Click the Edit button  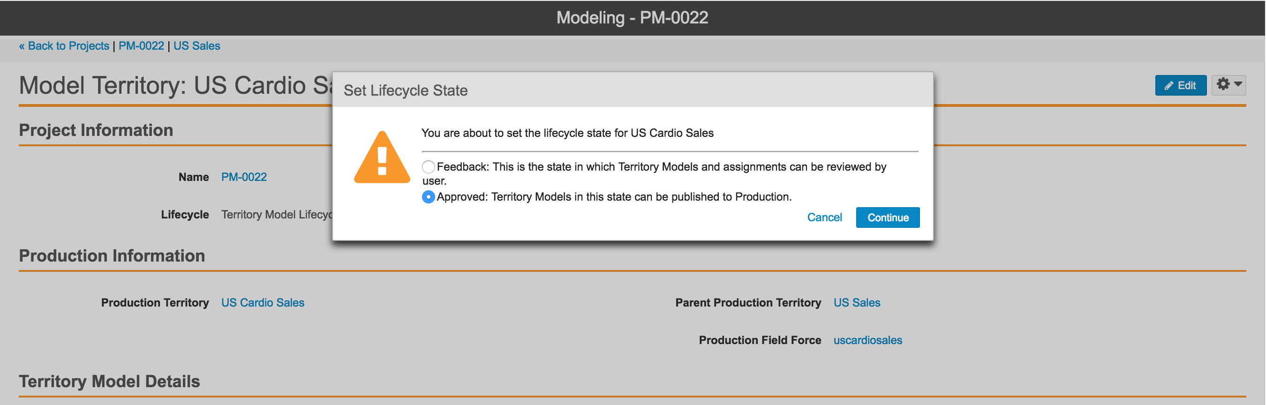1181,85
